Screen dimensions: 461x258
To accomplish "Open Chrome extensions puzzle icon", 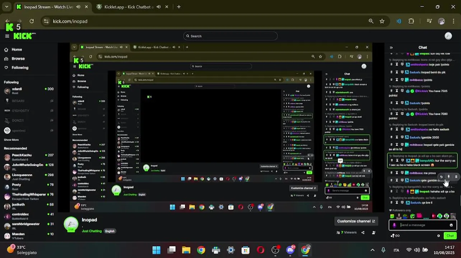I will click(411, 21).
